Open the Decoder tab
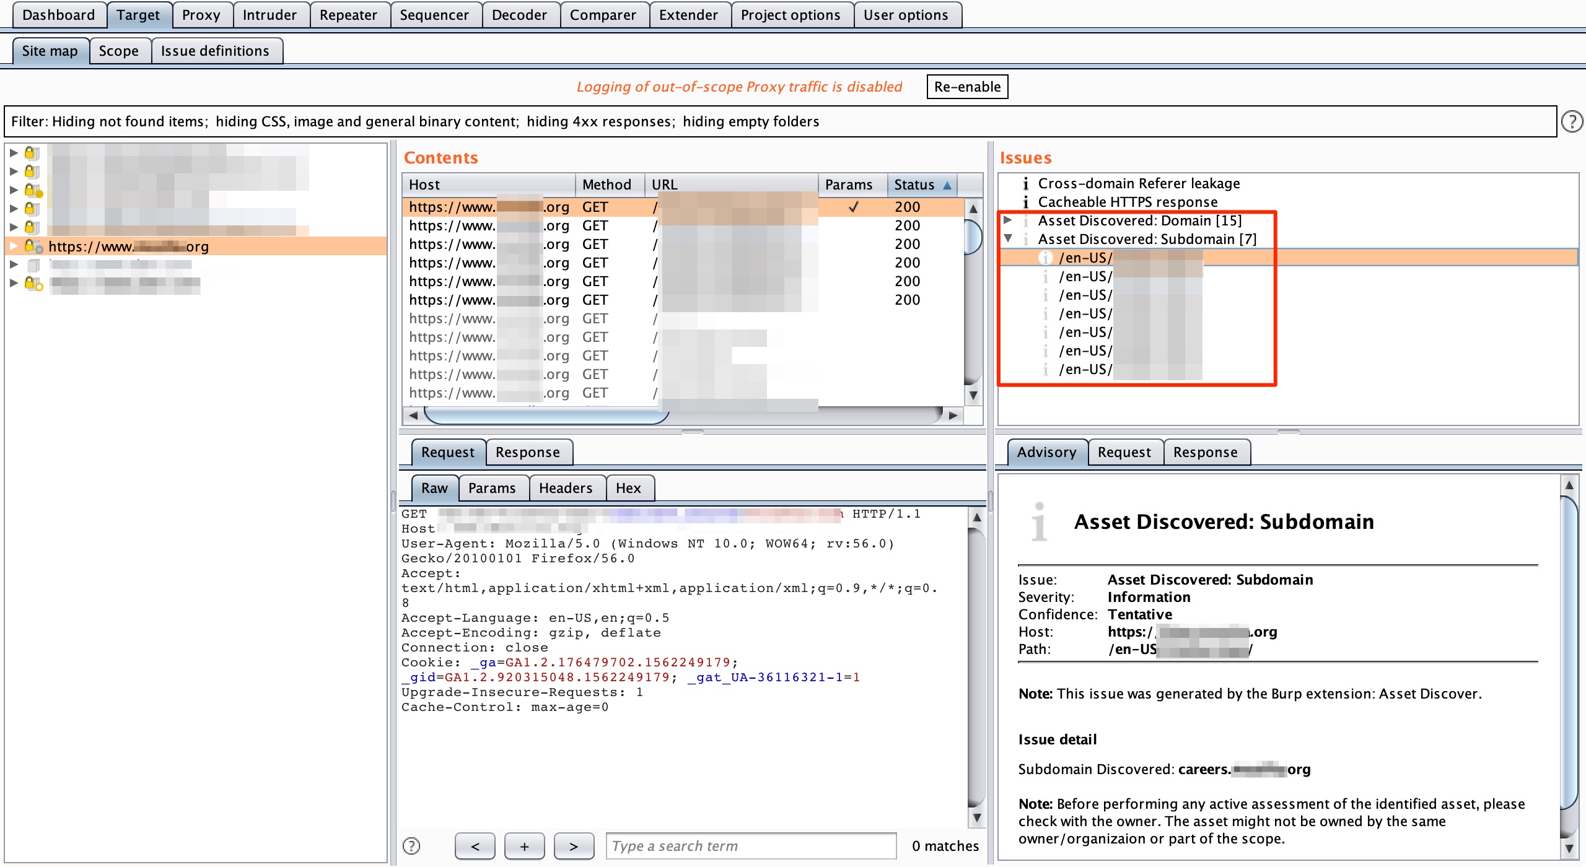 (519, 15)
